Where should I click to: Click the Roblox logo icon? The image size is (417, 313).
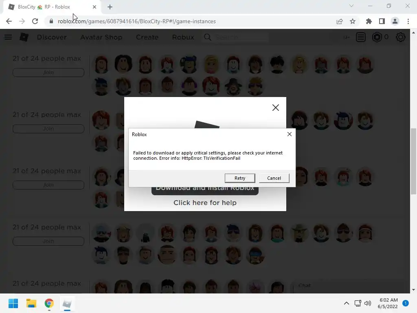click(24, 37)
